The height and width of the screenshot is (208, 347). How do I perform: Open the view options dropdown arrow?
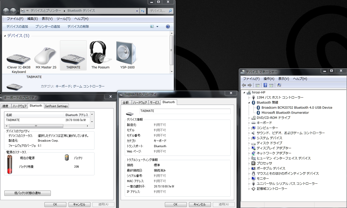[x=157, y=27]
